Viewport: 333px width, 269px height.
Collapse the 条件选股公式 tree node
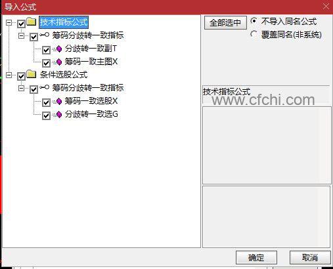[9, 75]
